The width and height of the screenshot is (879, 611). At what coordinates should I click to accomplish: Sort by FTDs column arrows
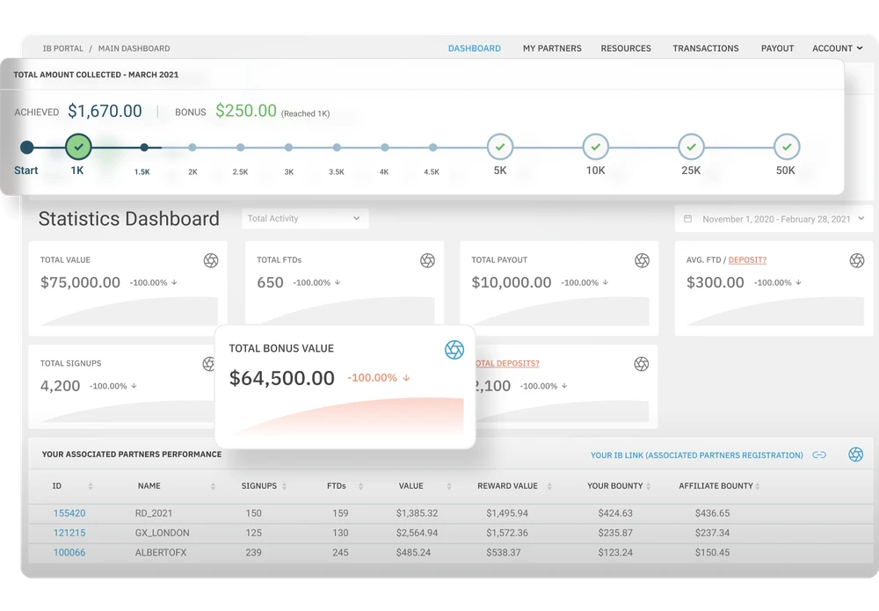point(360,486)
